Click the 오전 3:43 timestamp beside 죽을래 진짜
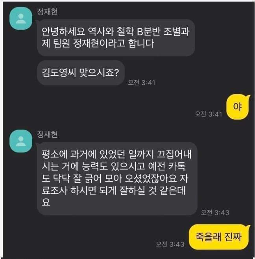Image resolution: width=255 pixels, height=259 pixels. pos(170,244)
